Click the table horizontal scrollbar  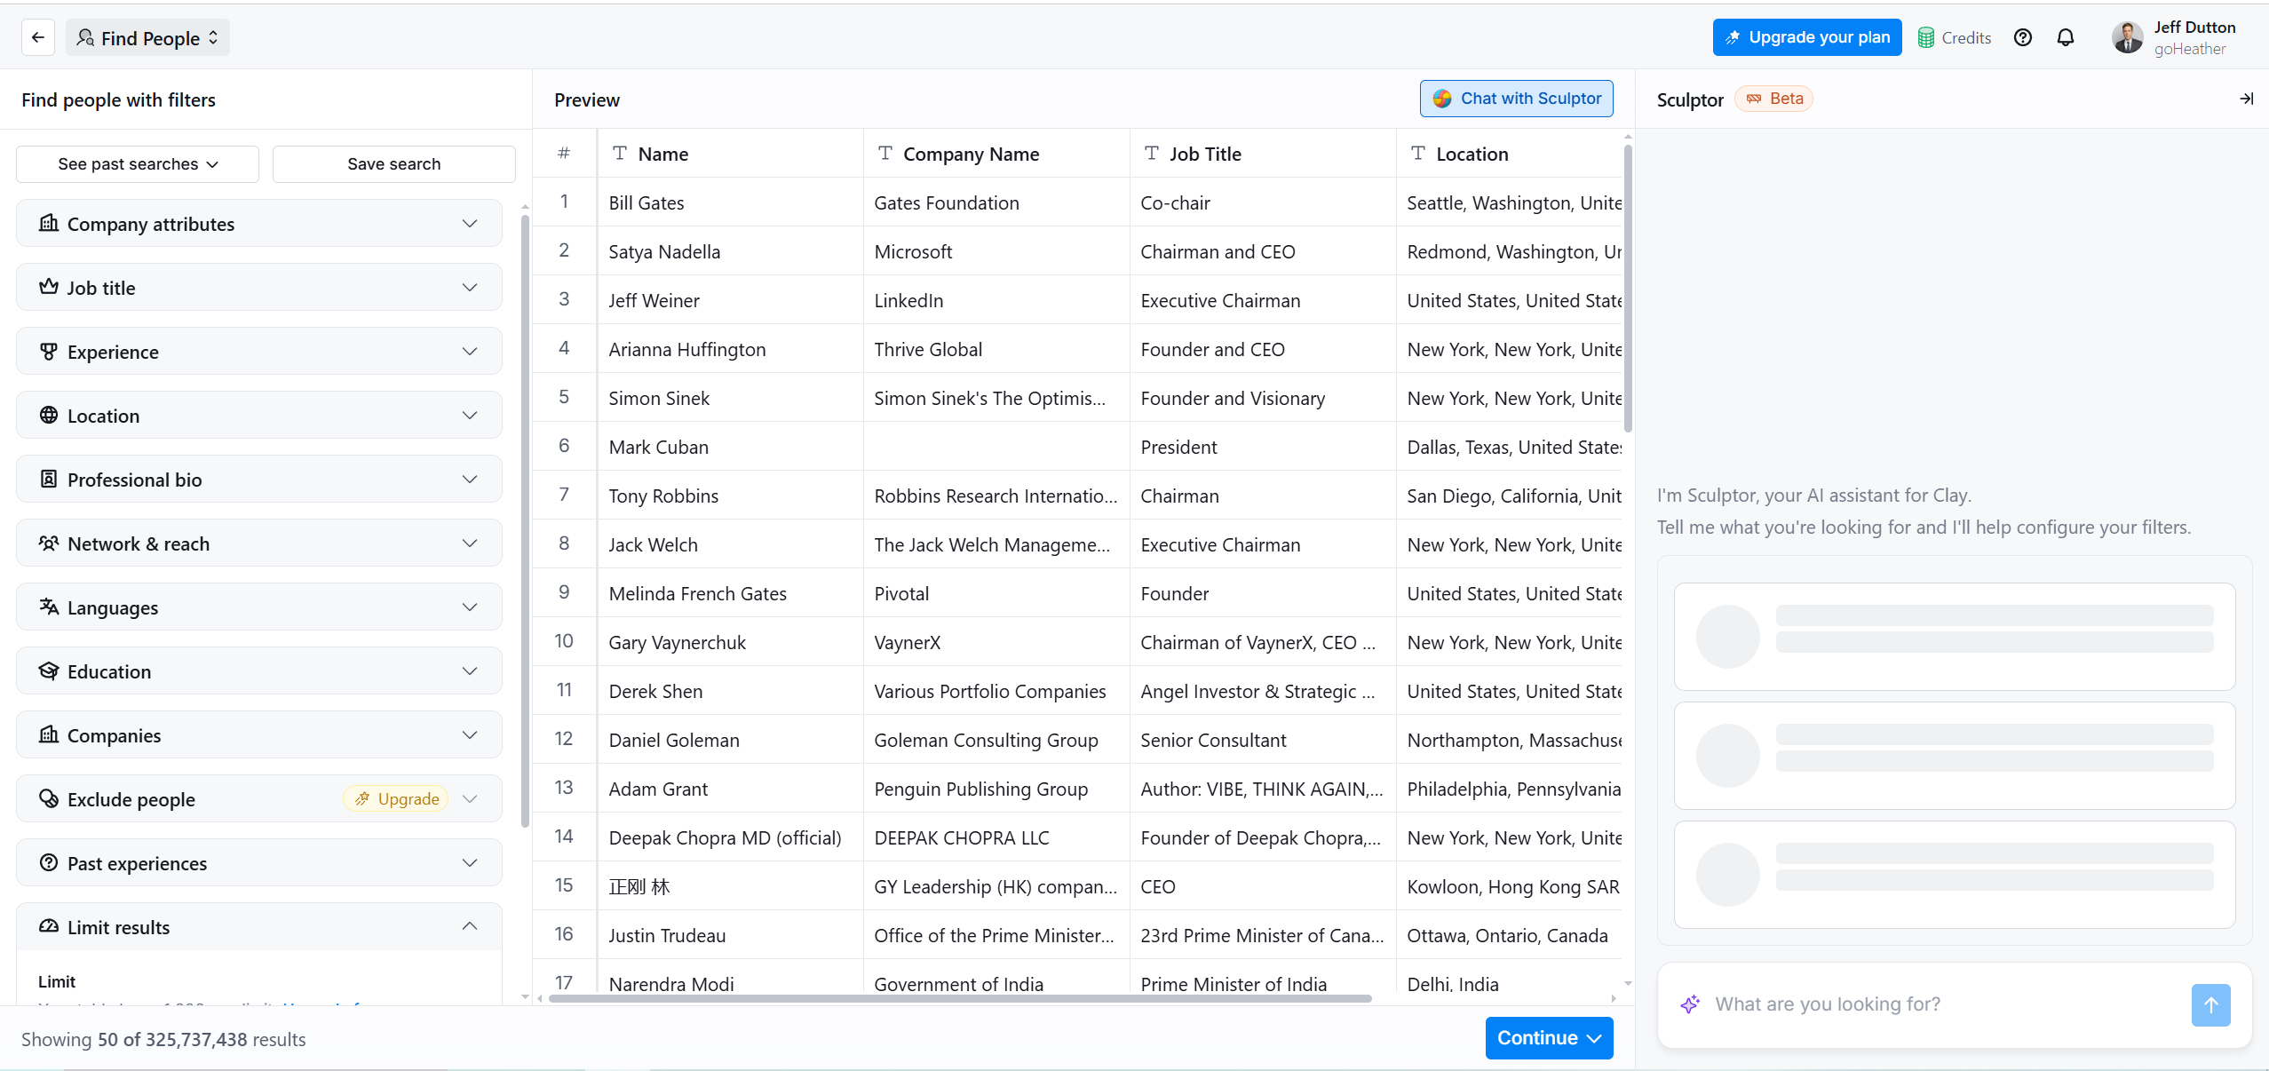(959, 999)
